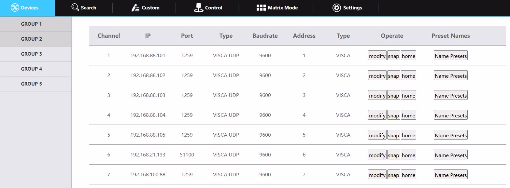The height and width of the screenshot is (188, 510).
Task: Click home for channel 1
Action: click(408, 56)
